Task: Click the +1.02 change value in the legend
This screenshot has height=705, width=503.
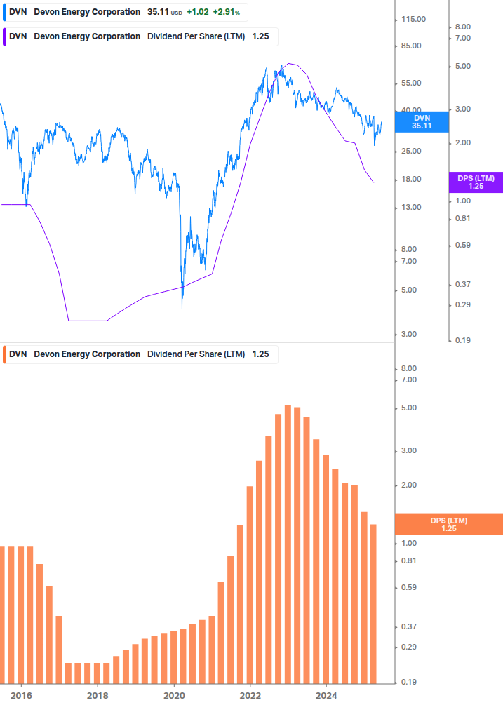Action: tap(198, 12)
